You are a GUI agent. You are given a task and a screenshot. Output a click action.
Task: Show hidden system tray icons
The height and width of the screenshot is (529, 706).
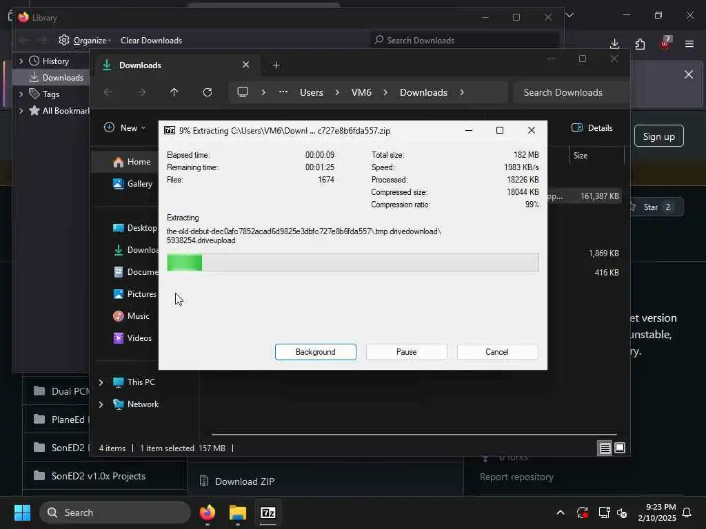coord(561,512)
